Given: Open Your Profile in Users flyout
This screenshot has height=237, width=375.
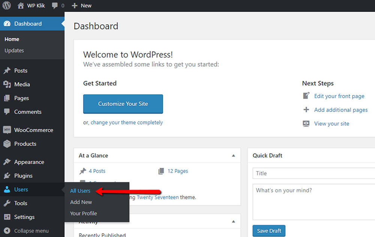Looking at the screenshot, I should [84, 213].
